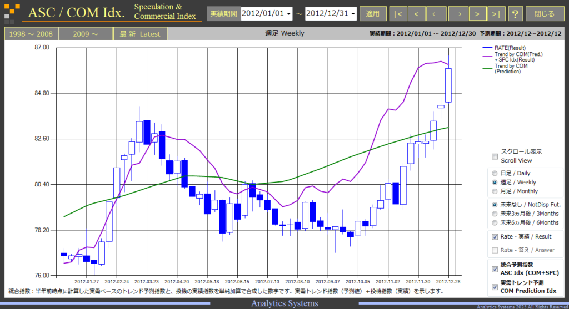Step back using the left arrow button
Viewport: 569px width, 309px height.
pyautogui.click(x=436, y=14)
